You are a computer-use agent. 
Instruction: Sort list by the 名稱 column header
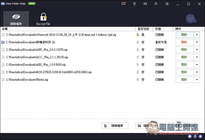[x=68, y=29]
